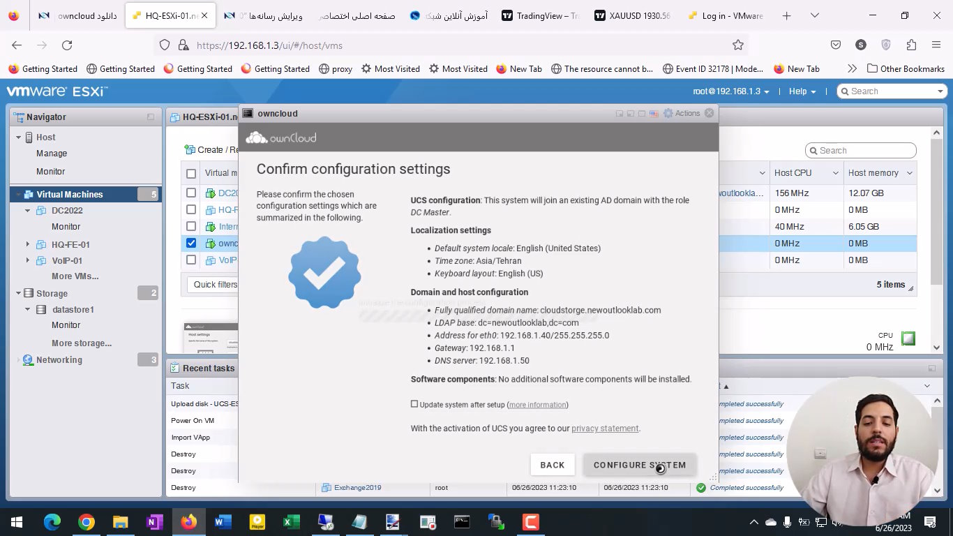
Task: Switch to the XAUUSD 1930.56 browser tab
Action: pyautogui.click(x=633, y=15)
